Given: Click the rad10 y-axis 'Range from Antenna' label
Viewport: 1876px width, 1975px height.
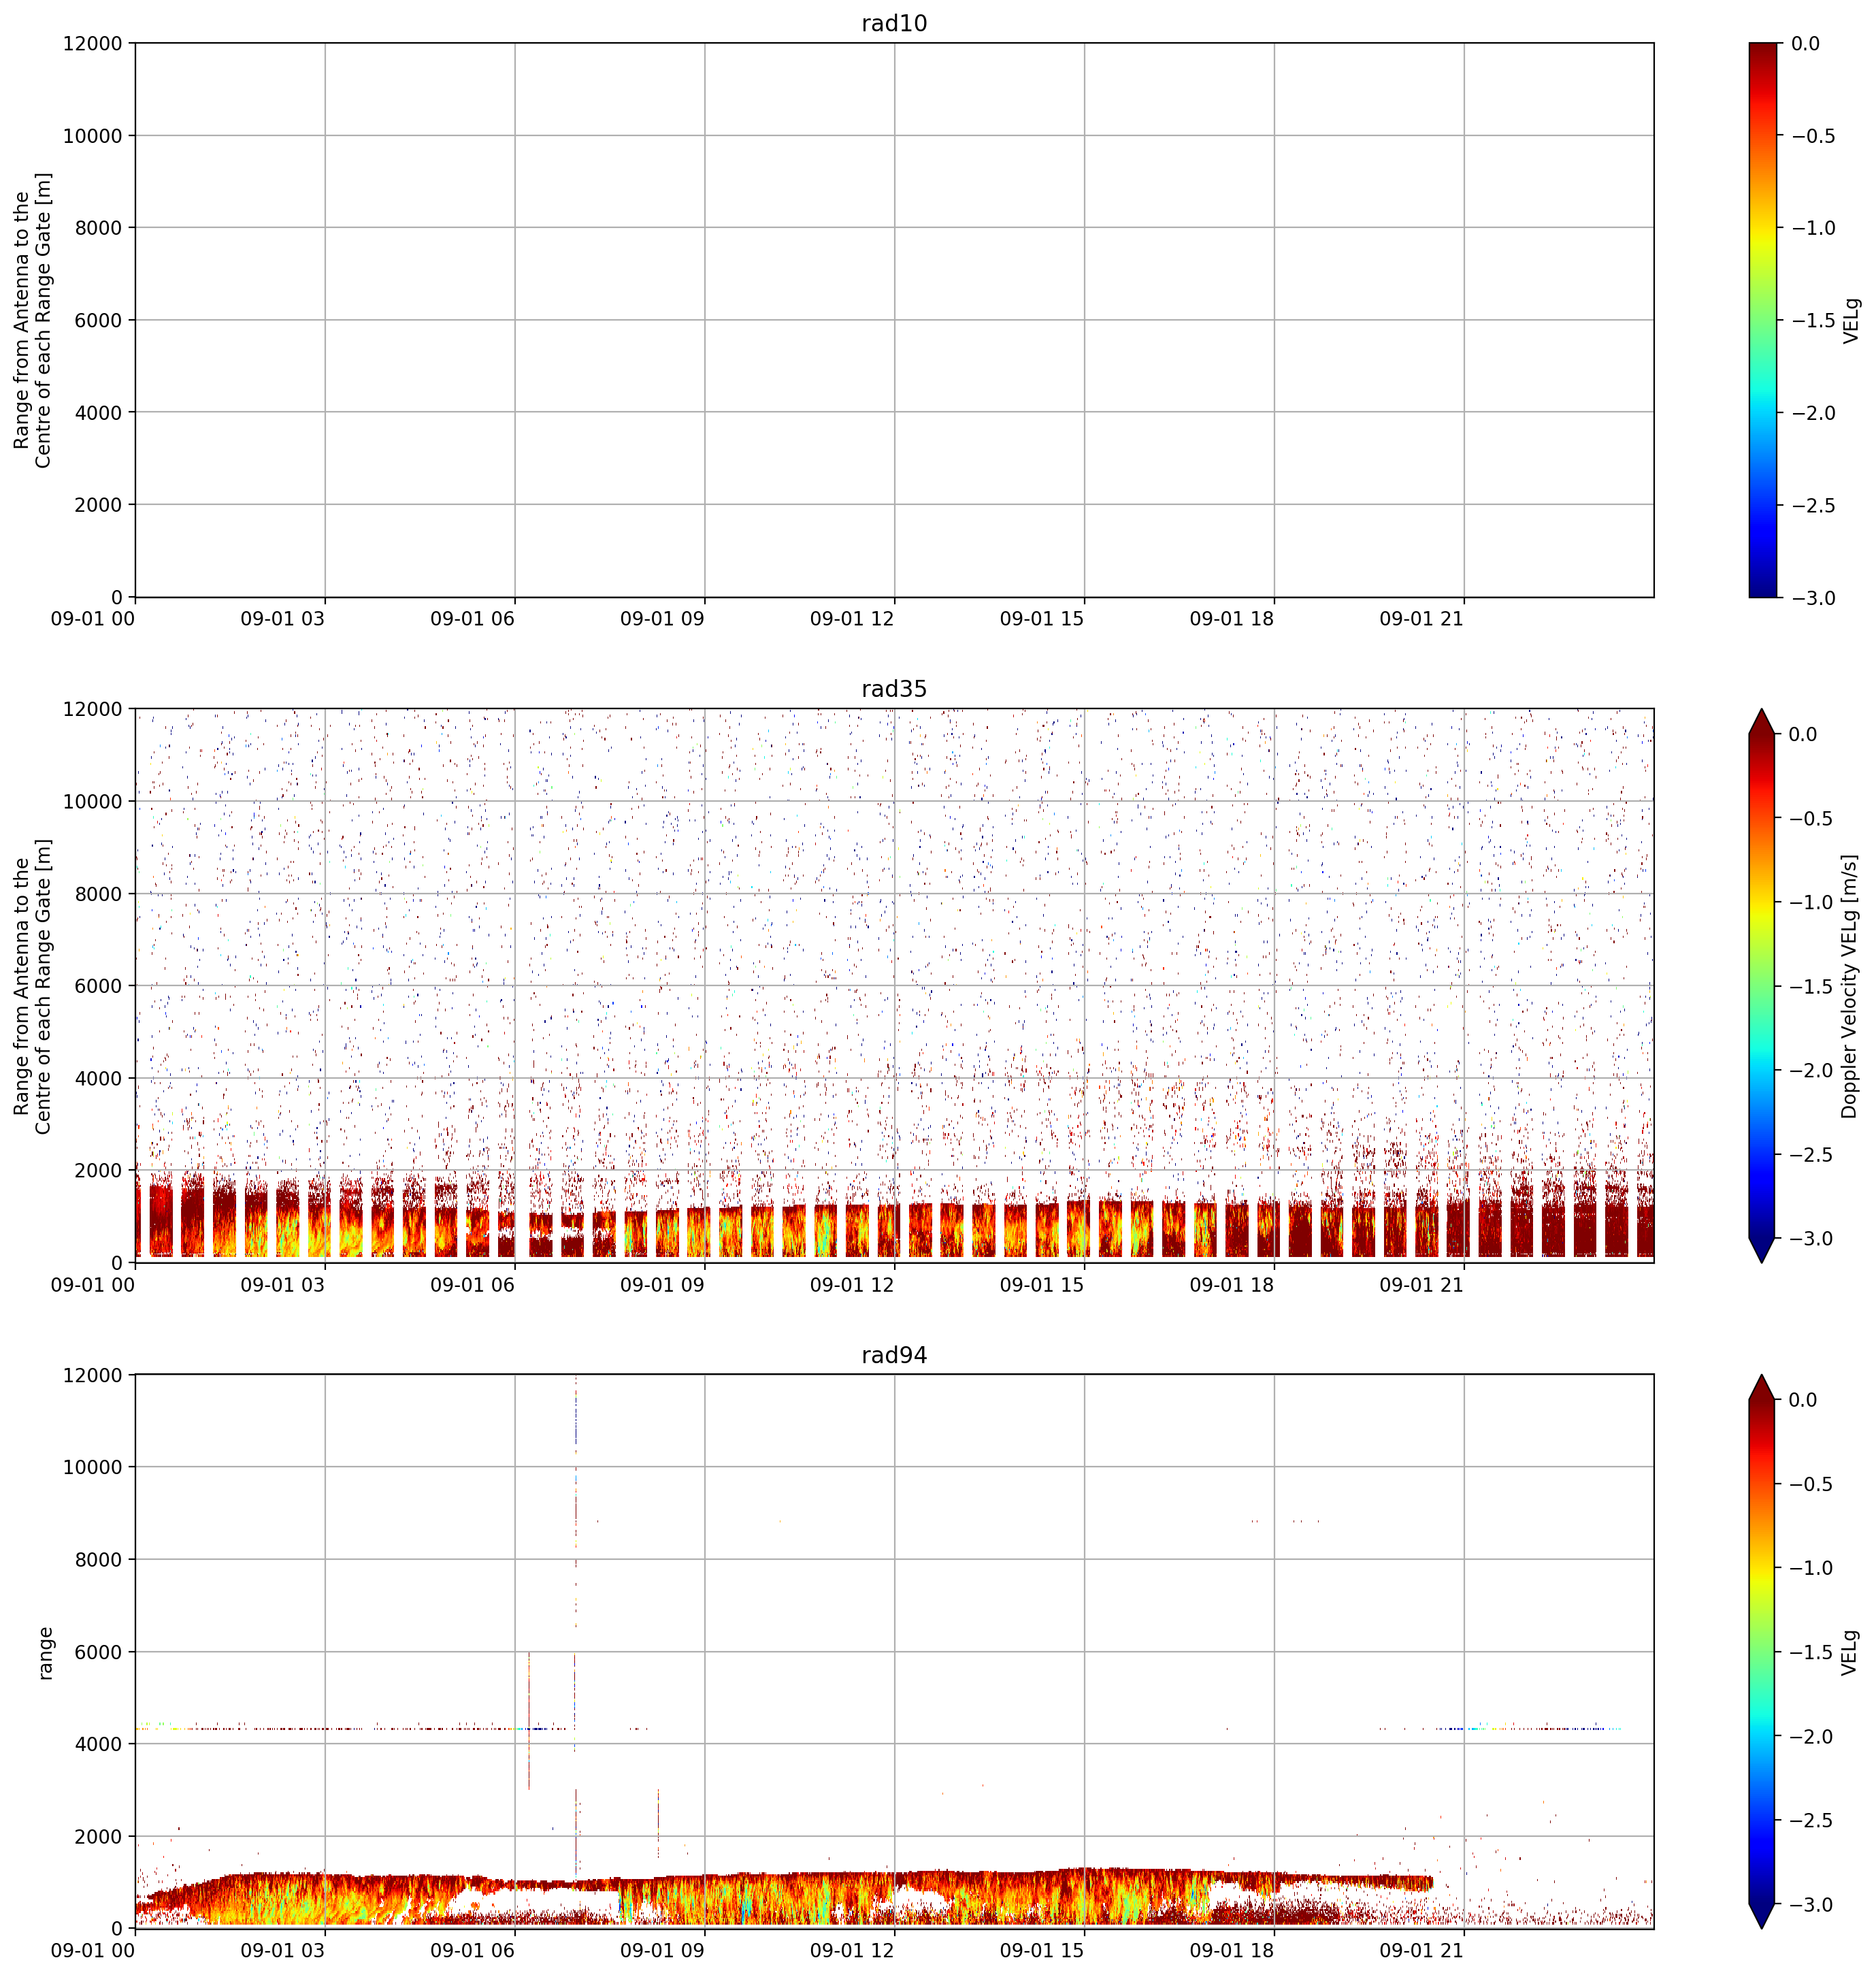Looking at the screenshot, I should click(32, 320).
